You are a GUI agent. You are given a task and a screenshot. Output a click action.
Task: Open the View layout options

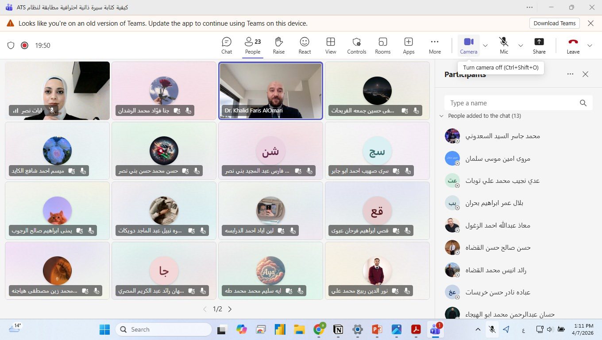tap(331, 45)
